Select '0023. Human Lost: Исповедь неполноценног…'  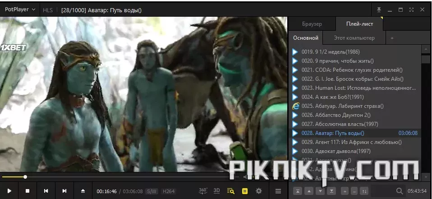(355, 88)
